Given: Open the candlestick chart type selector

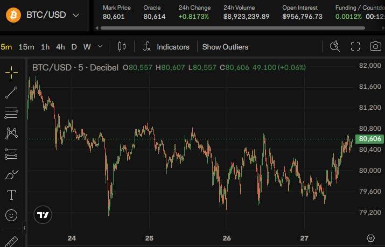Looking at the screenshot, I should tap(122, 46).
